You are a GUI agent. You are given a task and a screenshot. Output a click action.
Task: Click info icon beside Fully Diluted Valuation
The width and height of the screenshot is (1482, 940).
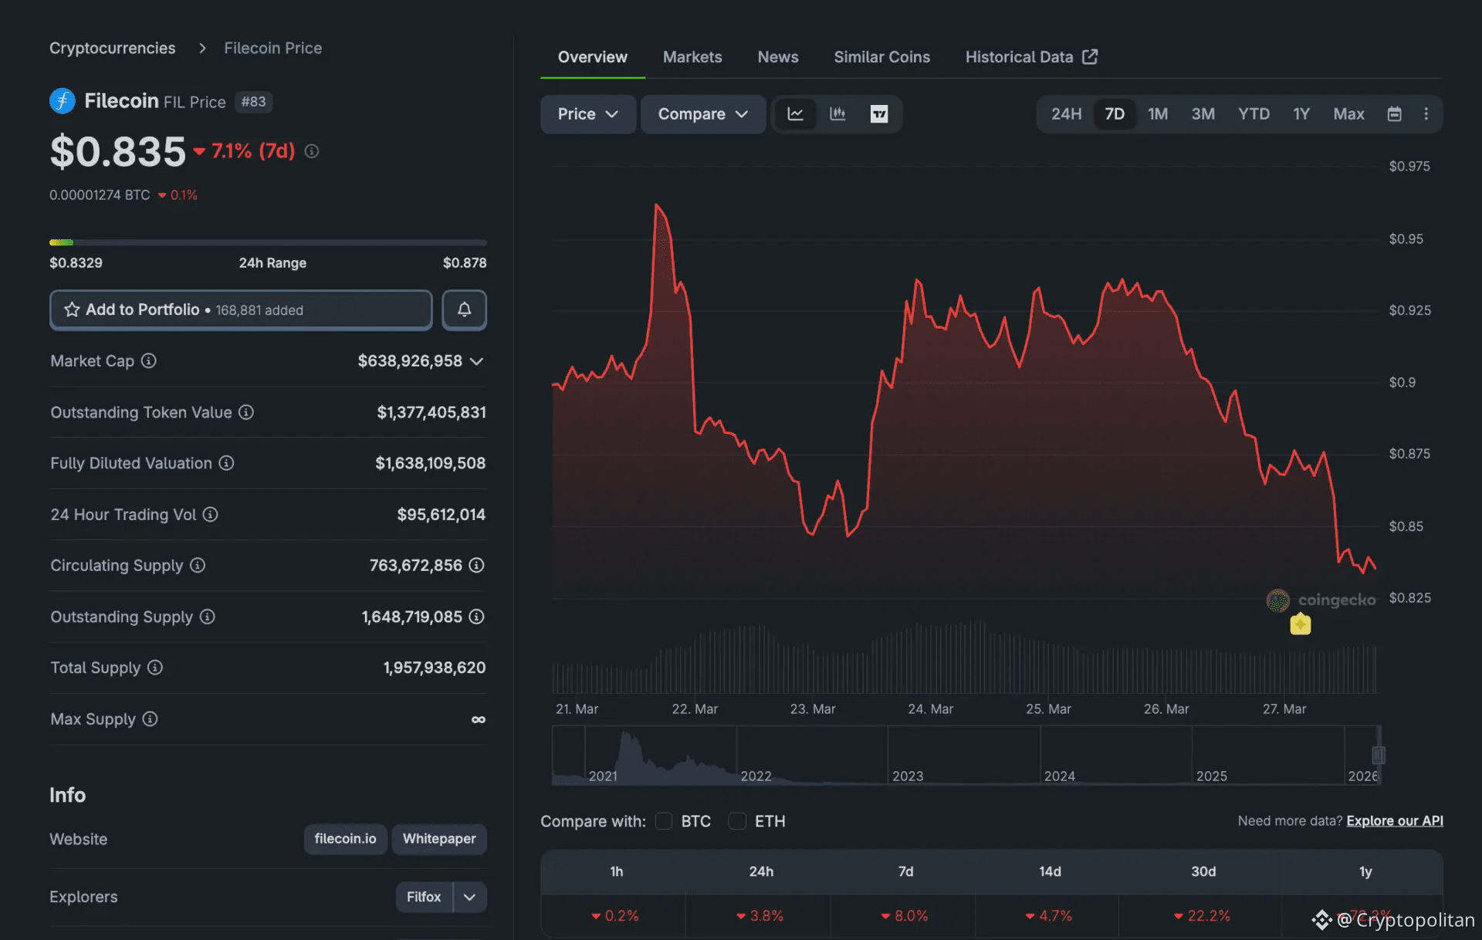point(226,463)
